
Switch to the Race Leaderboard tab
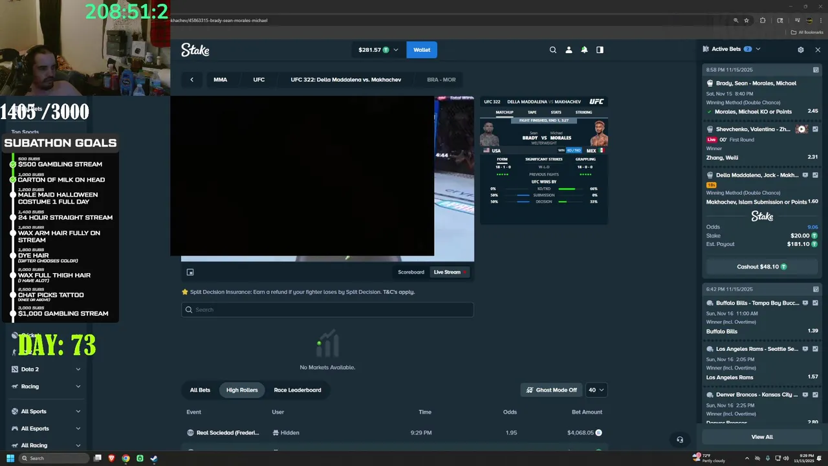pyautogui.click(x=298, y=390)
